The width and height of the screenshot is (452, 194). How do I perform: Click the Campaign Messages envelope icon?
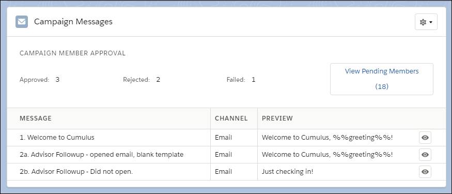pyautogui.click(x=22, y=22)
